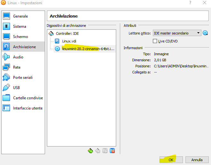Screen dimensions: 211x165
Task: Select the Linux.vdi hard disk
Action: 69,41
